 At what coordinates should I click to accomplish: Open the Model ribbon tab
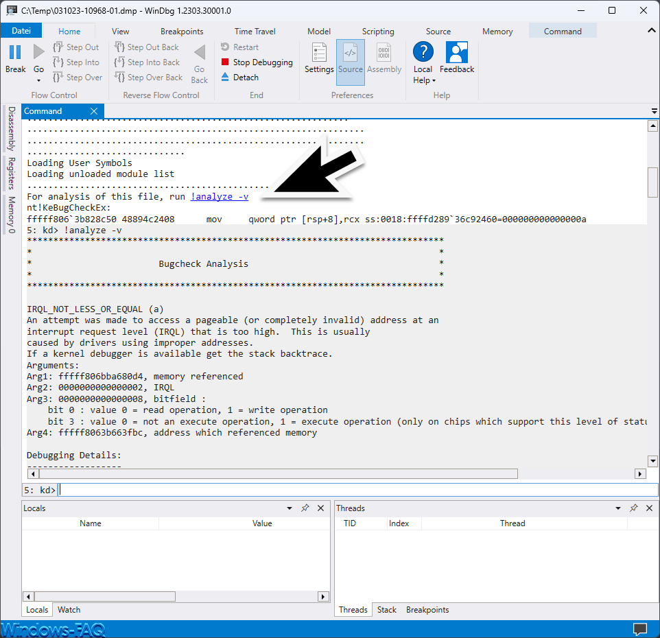pos(318,31)
